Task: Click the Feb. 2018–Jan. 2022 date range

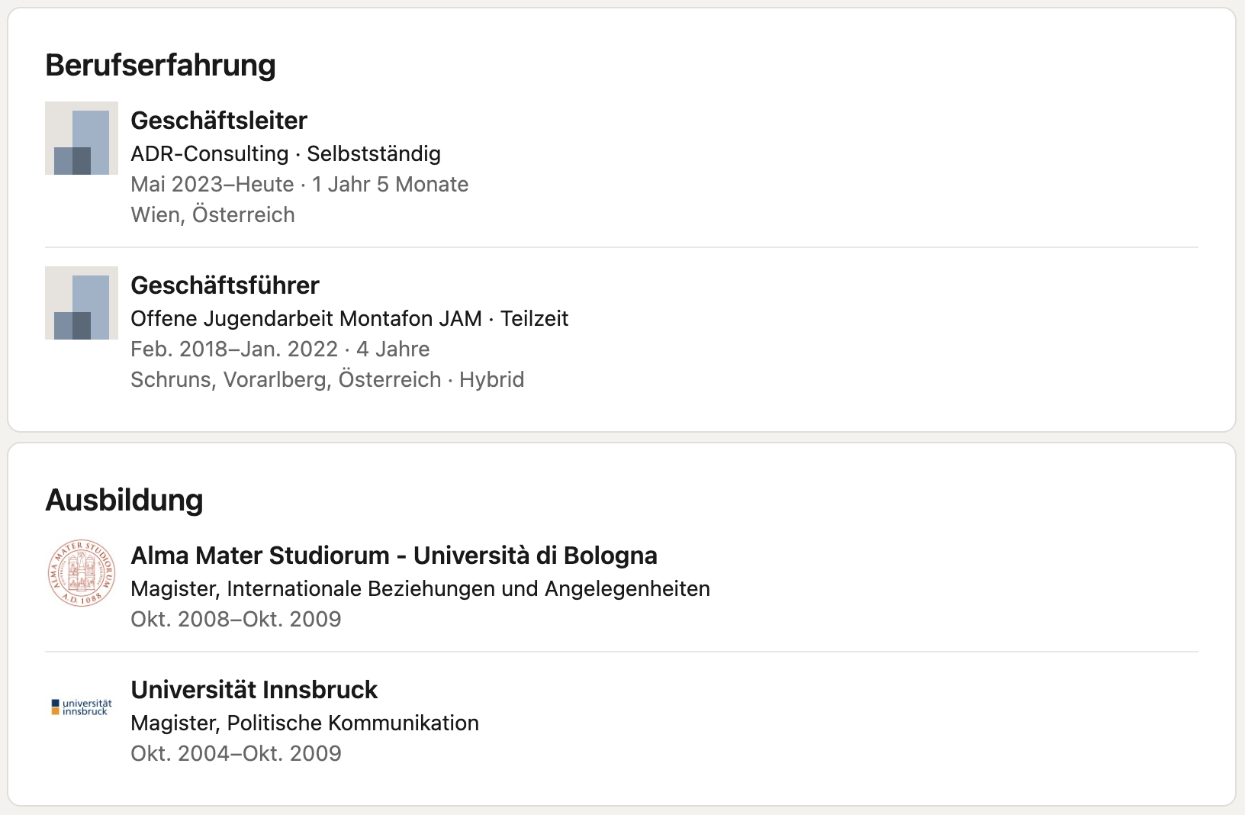Action: [x=234, y=349]
